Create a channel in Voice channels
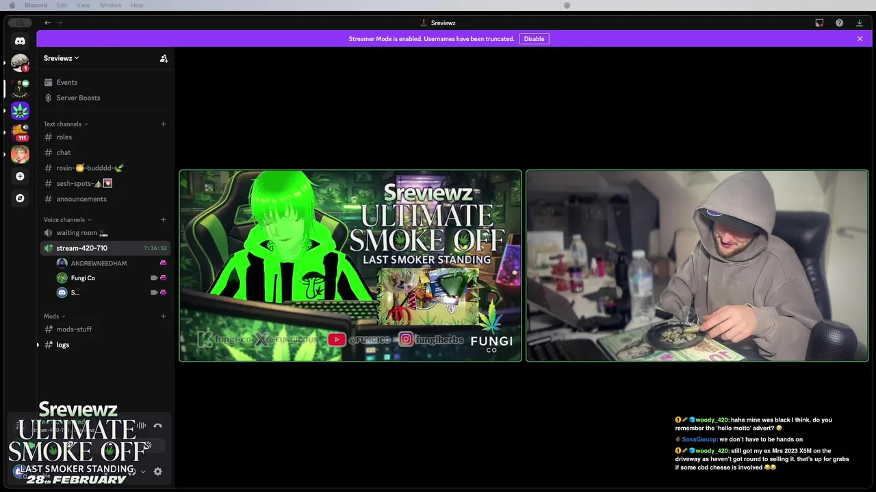The image size is (876, 492). click(x=163, y=219)
